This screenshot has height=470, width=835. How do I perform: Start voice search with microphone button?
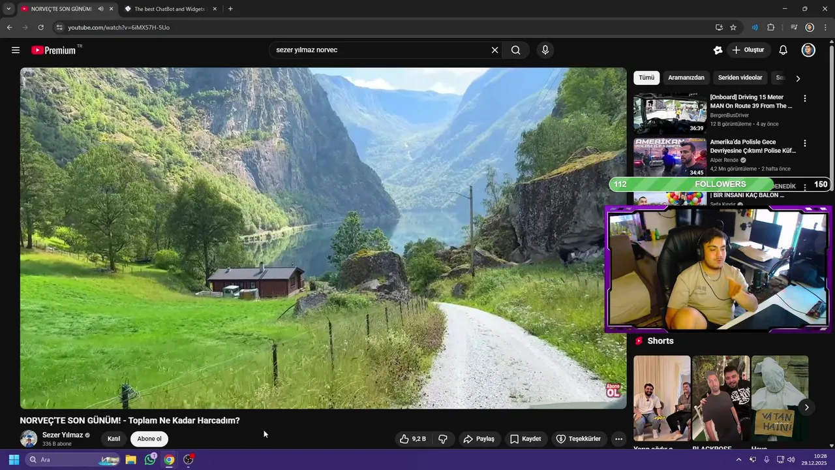(545, 50)
